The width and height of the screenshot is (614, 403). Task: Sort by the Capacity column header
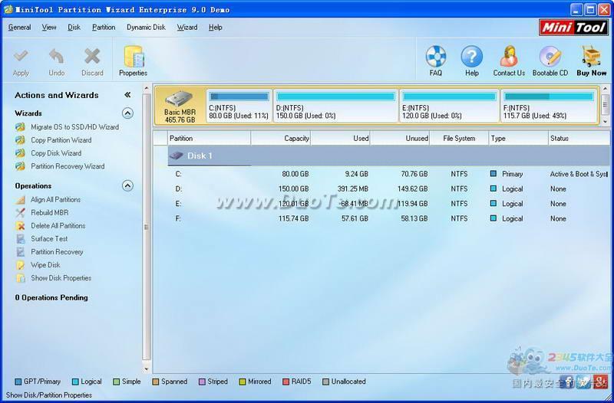281,139
